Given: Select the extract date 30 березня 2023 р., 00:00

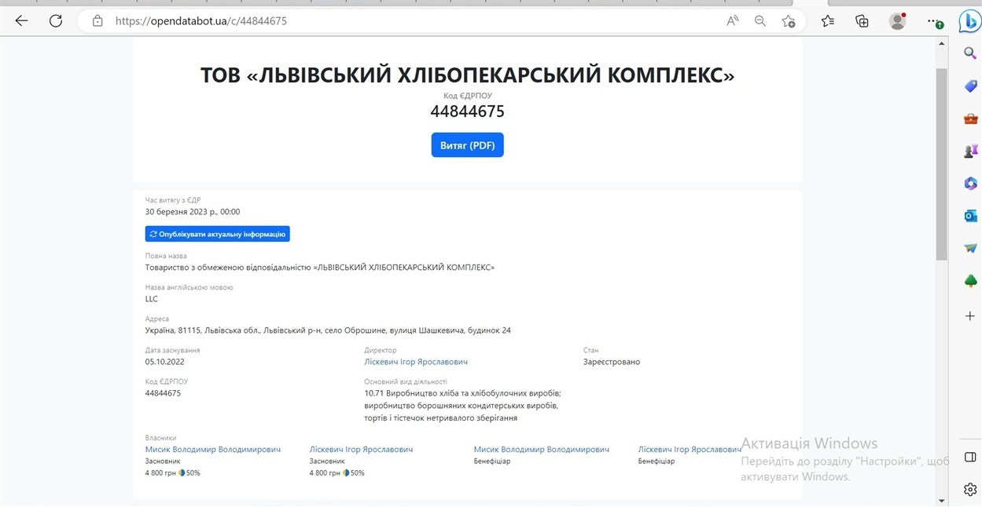Looking at the screenshot, I should point(193,212).
